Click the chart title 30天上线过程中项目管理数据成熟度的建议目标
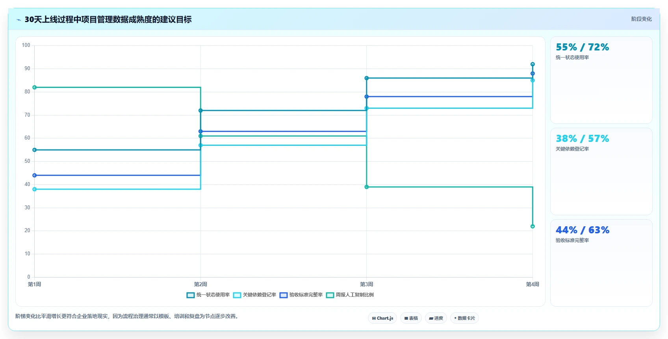 (x=108, y=20)
